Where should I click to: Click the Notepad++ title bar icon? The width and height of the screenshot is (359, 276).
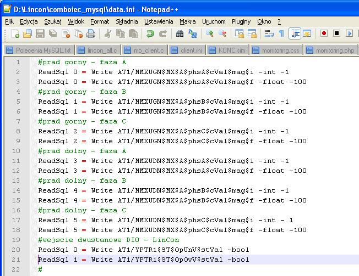click(x=7, y=9)
